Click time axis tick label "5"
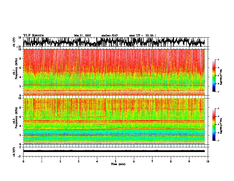 (x=116, y=161)
